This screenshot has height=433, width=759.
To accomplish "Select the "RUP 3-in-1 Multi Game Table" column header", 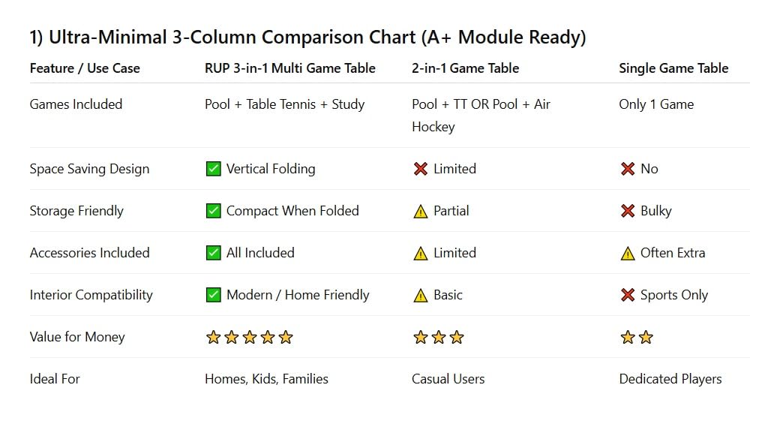I will [x=289, y=68].
